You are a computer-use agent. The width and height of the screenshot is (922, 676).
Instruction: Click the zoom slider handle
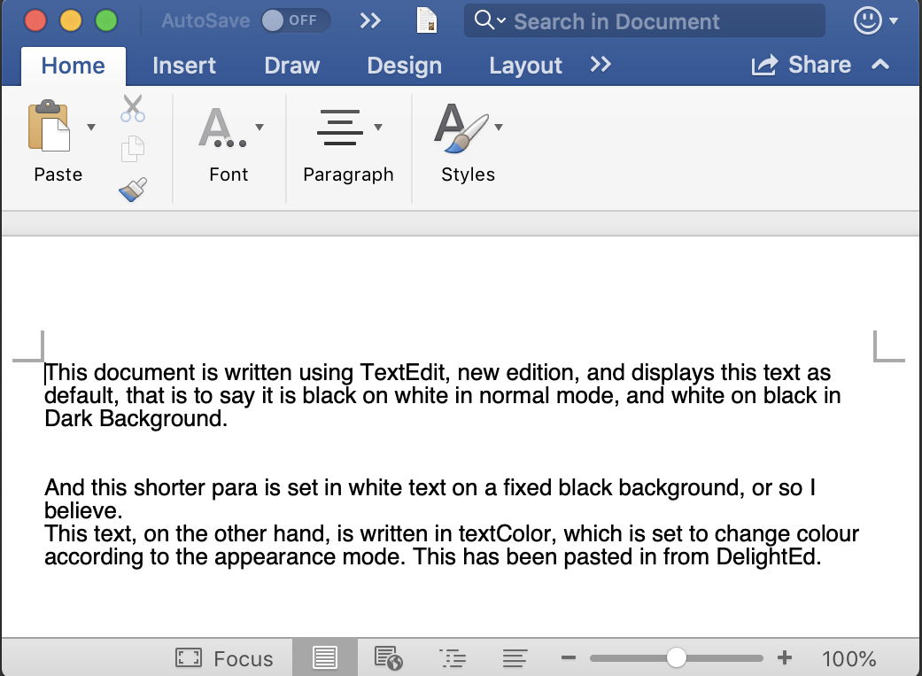click(x=677, y=657)
